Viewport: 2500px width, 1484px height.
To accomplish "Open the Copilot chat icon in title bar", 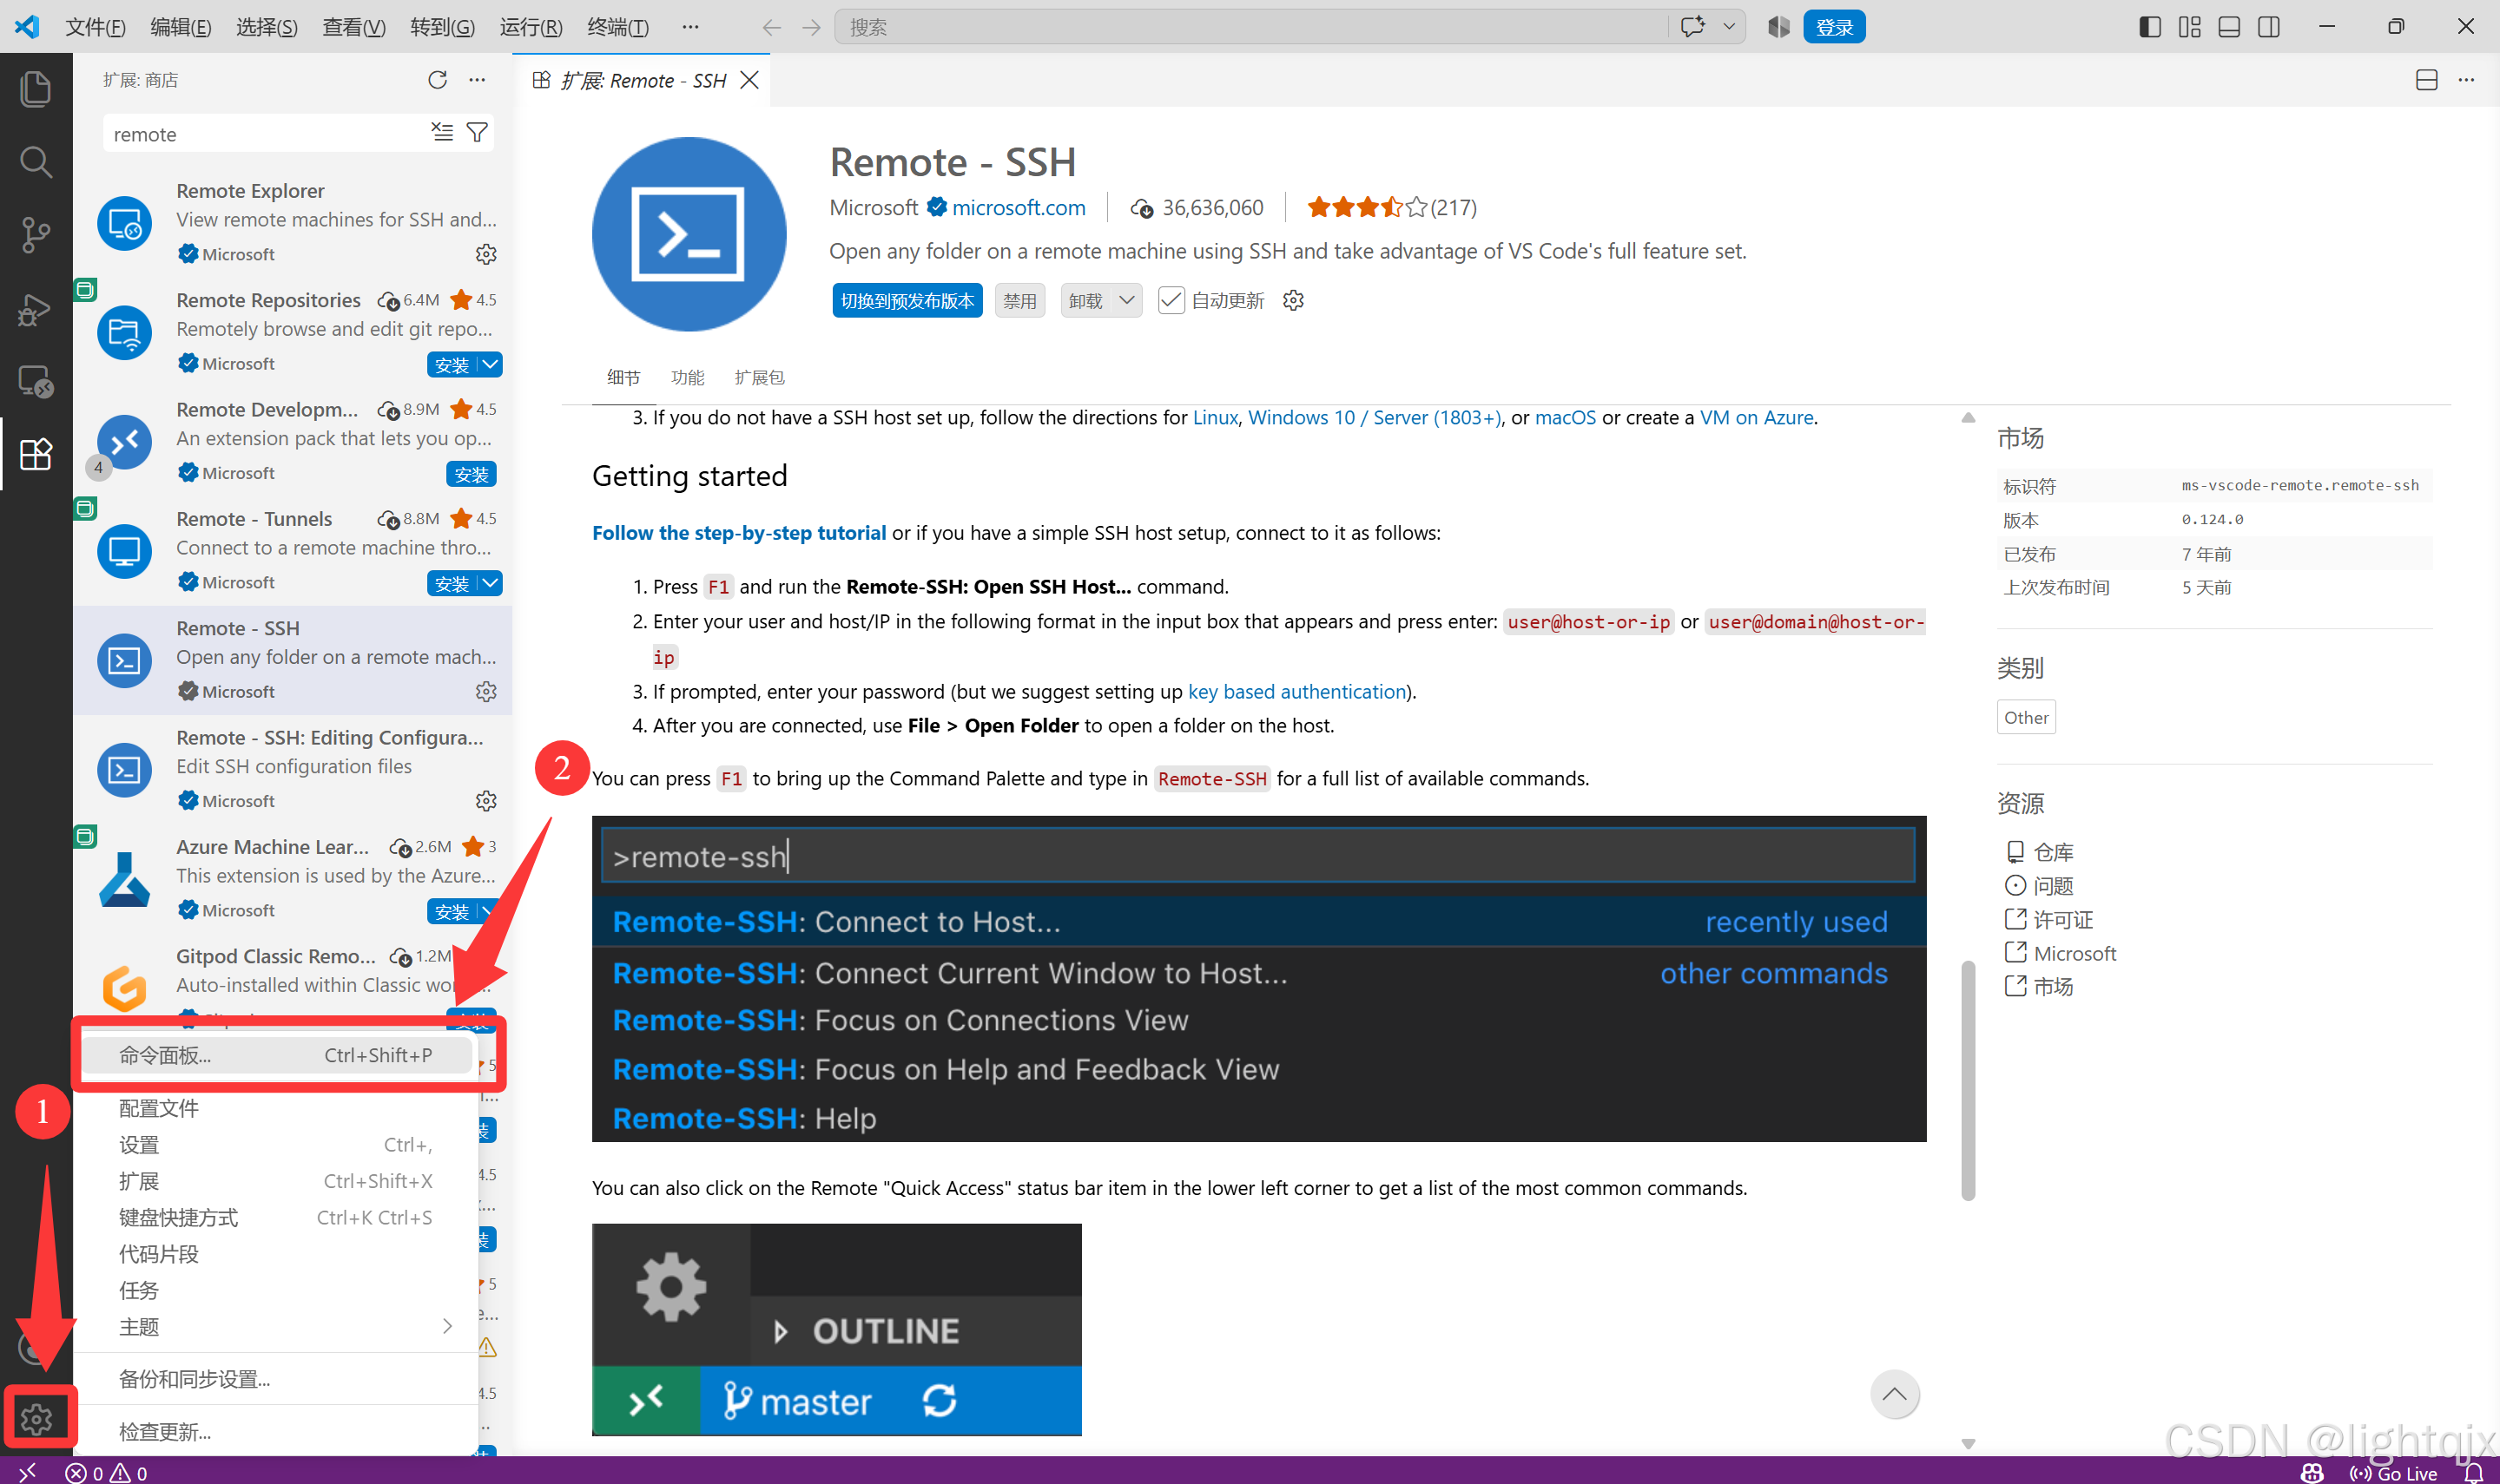I will pyautogui.click(x=1692, y=27).
